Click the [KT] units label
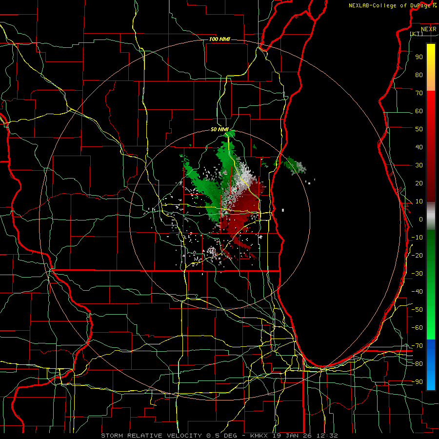The width and height of the screenshot is (439, 439). click(417, 34)
